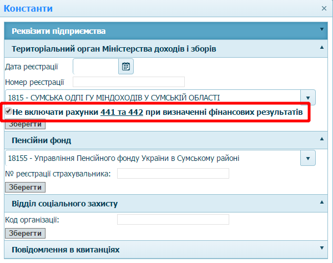Expand the Повідомлення в квитанціях section
This screenshot has width=333, height=263.
pos(321,247)
